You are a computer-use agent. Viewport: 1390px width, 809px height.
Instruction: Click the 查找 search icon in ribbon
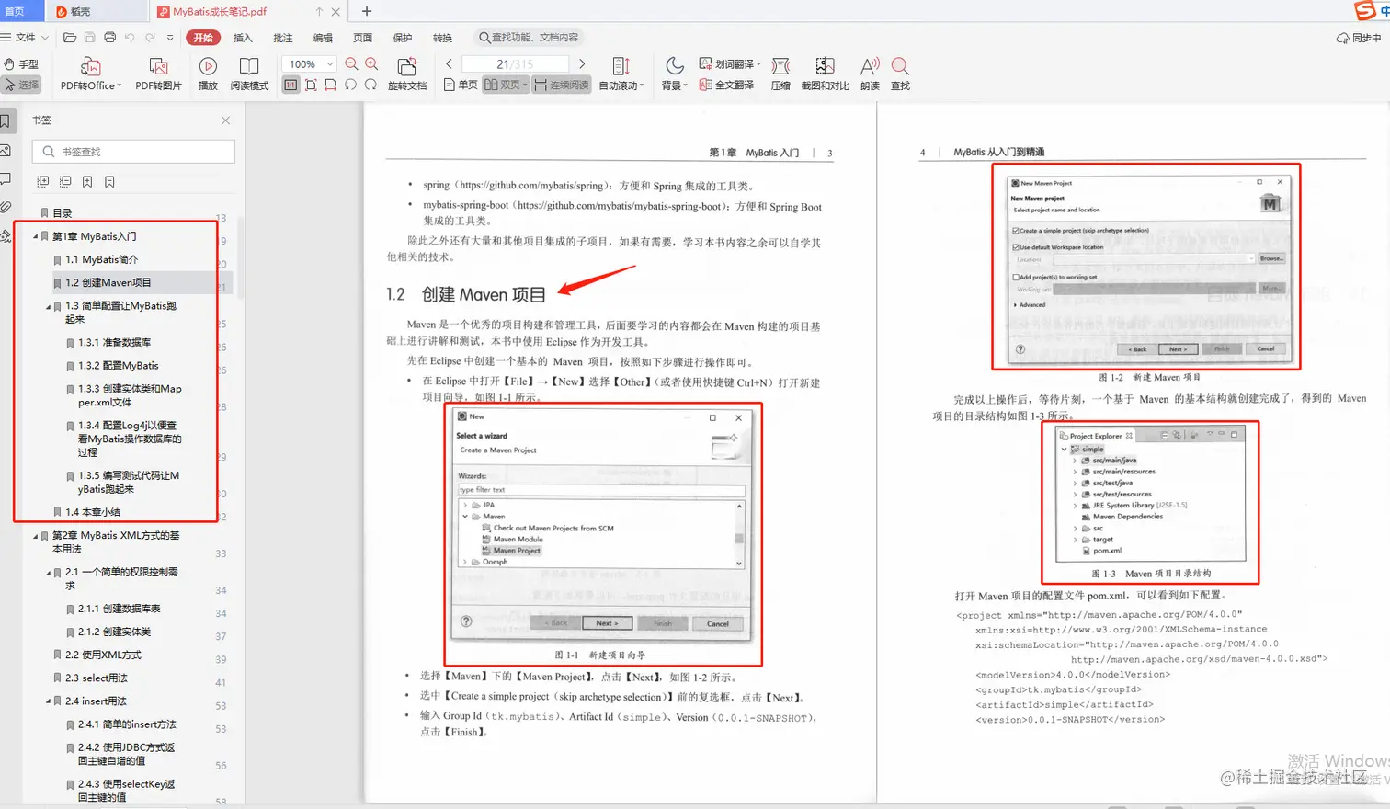point(900,74)
